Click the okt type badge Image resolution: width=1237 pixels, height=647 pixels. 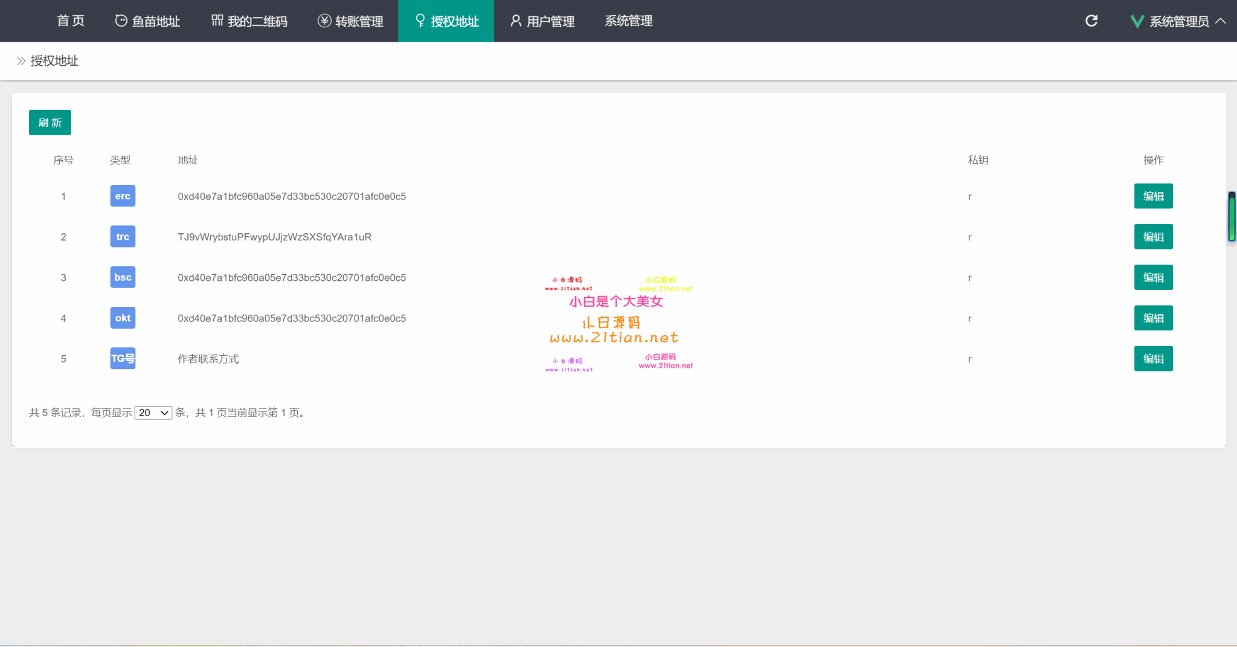coord(123,318)
